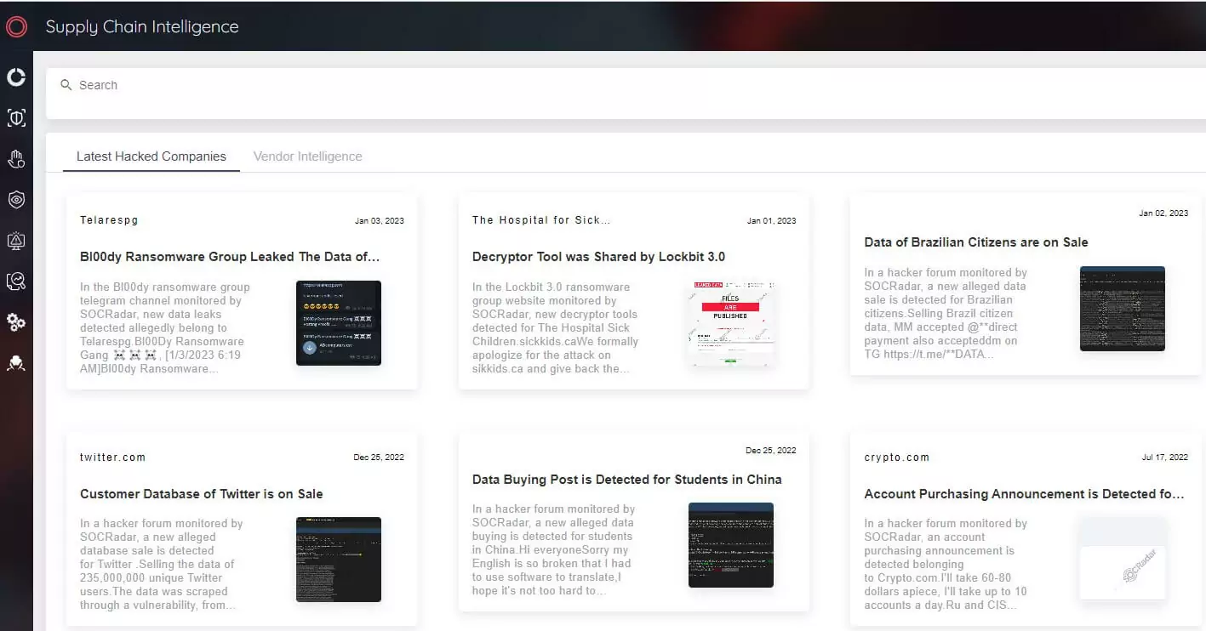
Task: Click the red SOCRadar logo icon
Action: coord(16,26)
